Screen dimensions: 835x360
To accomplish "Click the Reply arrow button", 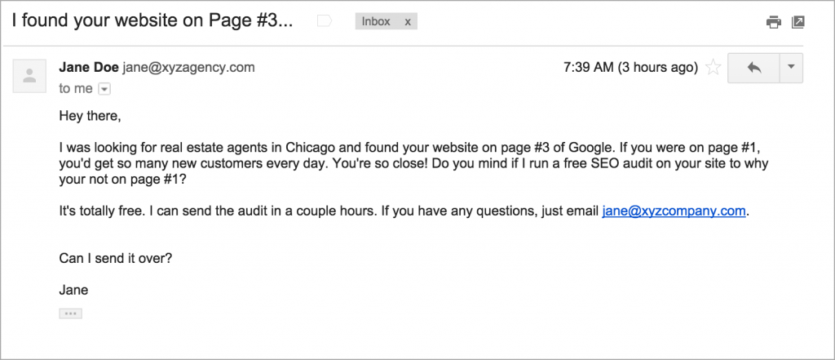I will 753,69.
